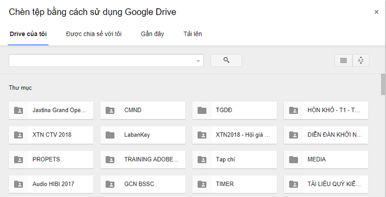Screen dimensions: 386x197
Task: Click shared folder icon of HÒN KHÔ - T1
Action: [x=293, y=110]
